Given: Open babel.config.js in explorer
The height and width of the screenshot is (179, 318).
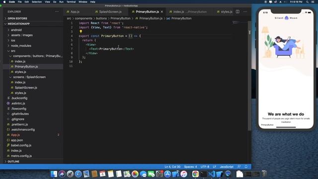Looking at the screenshot, I should coord(33,145).
